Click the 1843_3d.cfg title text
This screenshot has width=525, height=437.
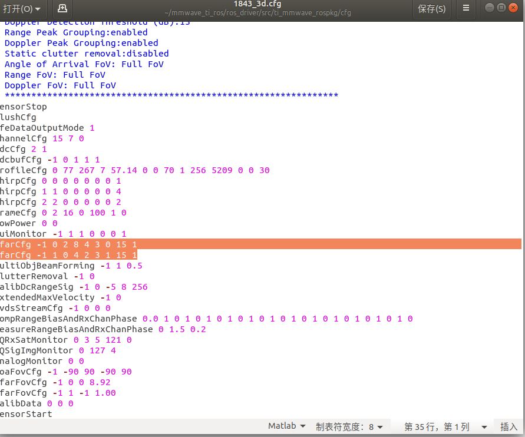coord(257,4)
